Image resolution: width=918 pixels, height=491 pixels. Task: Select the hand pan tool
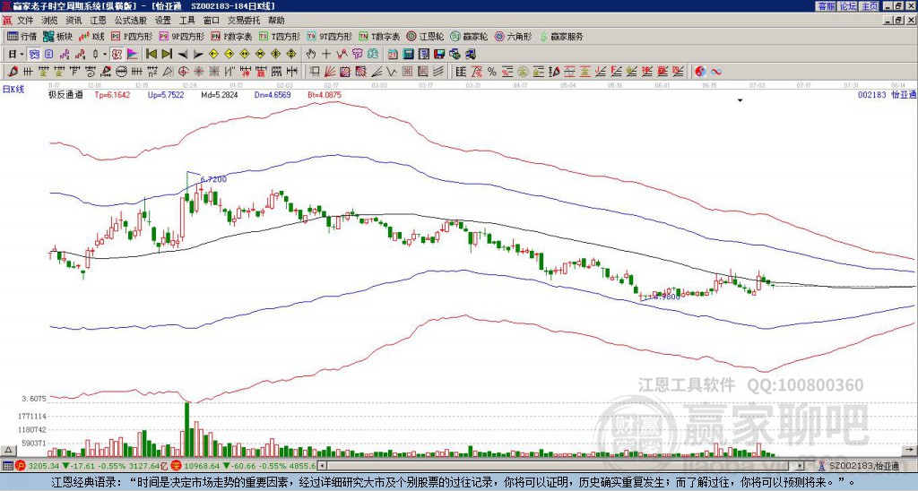pyautogui.click(x=311, y=55)
